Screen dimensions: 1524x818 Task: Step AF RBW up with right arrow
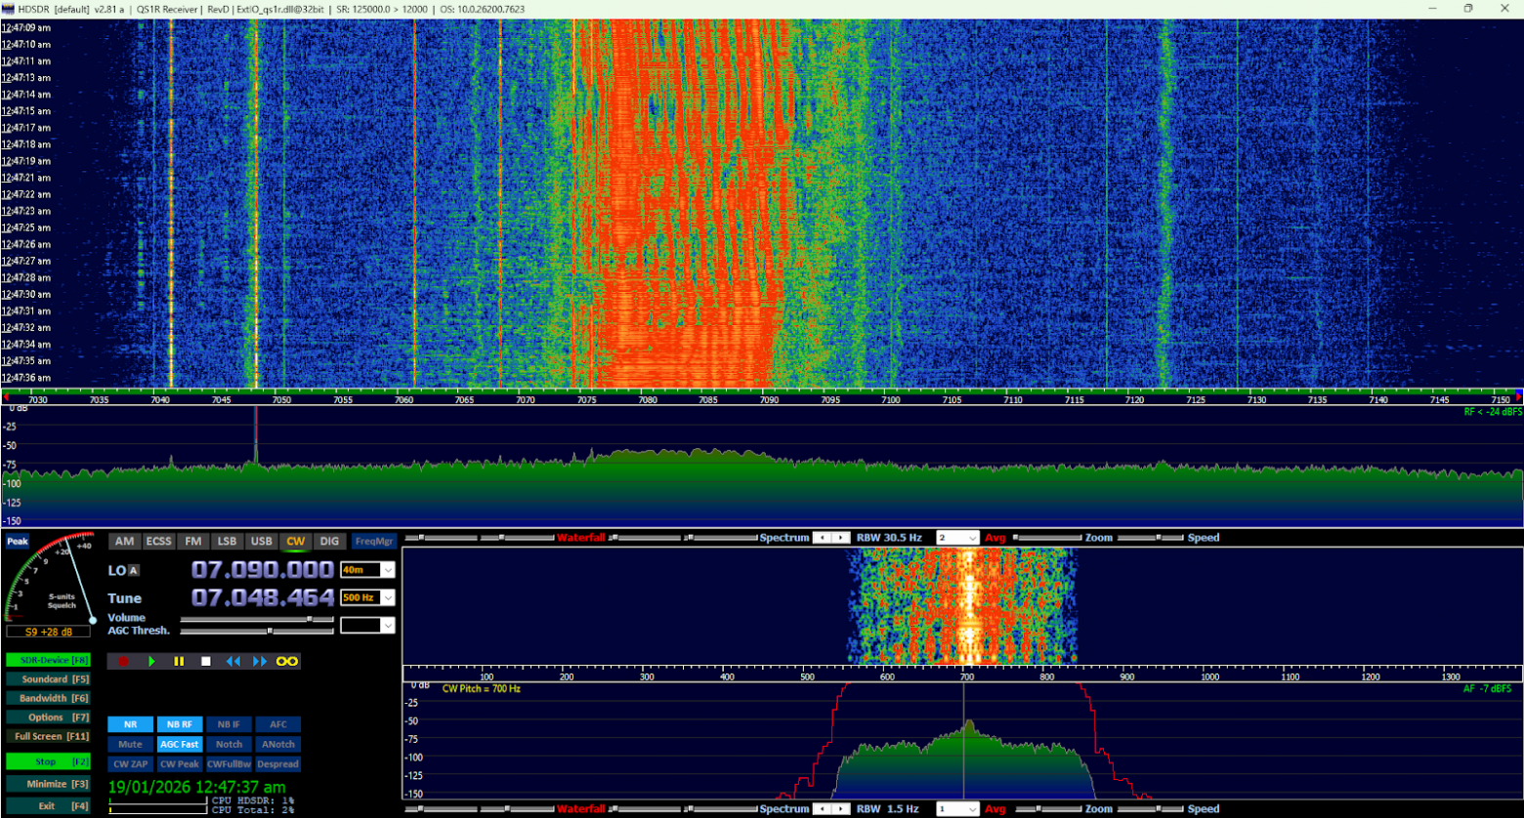pyautogui.click(x=839, y=809)
